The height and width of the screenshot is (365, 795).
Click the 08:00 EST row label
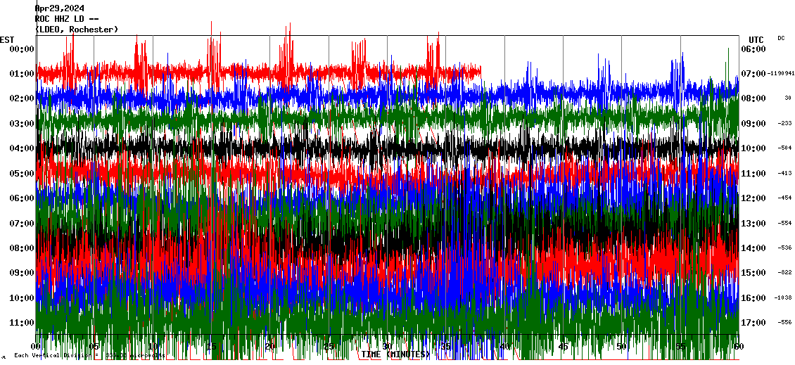(x=22, y=248)
